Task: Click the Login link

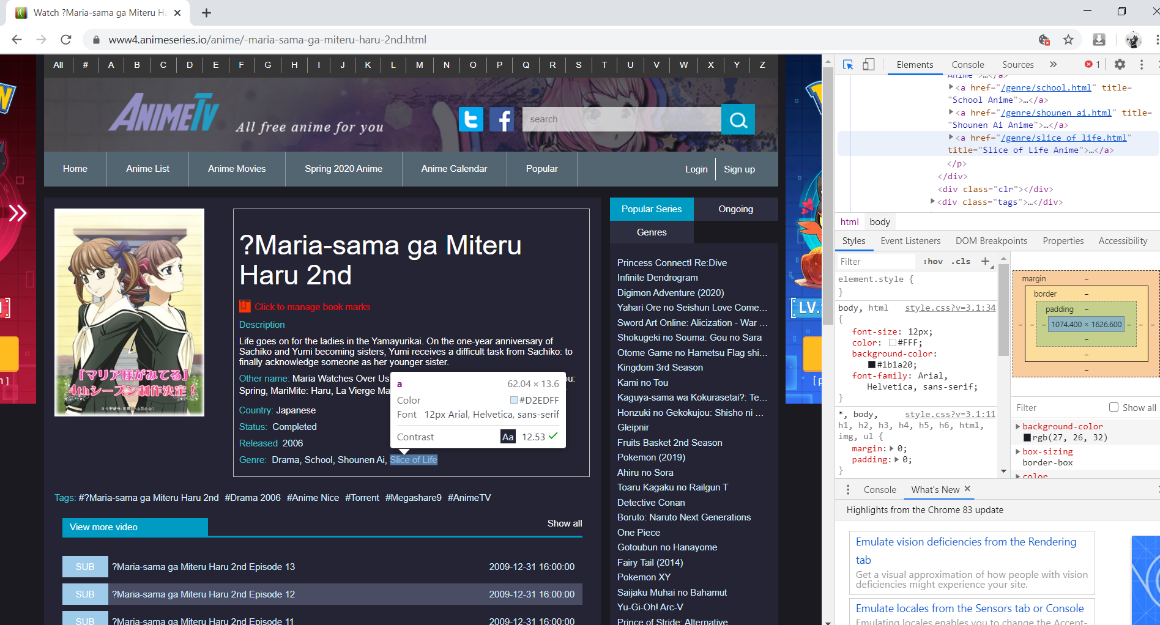Action: pos(696,169)
